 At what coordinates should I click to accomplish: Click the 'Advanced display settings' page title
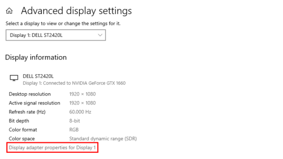click(76, 11)
